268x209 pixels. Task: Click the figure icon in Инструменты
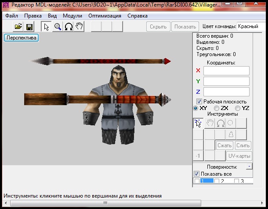point(231,135)
